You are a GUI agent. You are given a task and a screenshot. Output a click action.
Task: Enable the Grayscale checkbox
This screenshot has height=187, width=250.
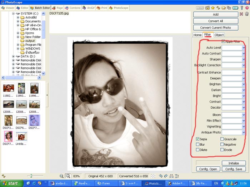(222, 139)
